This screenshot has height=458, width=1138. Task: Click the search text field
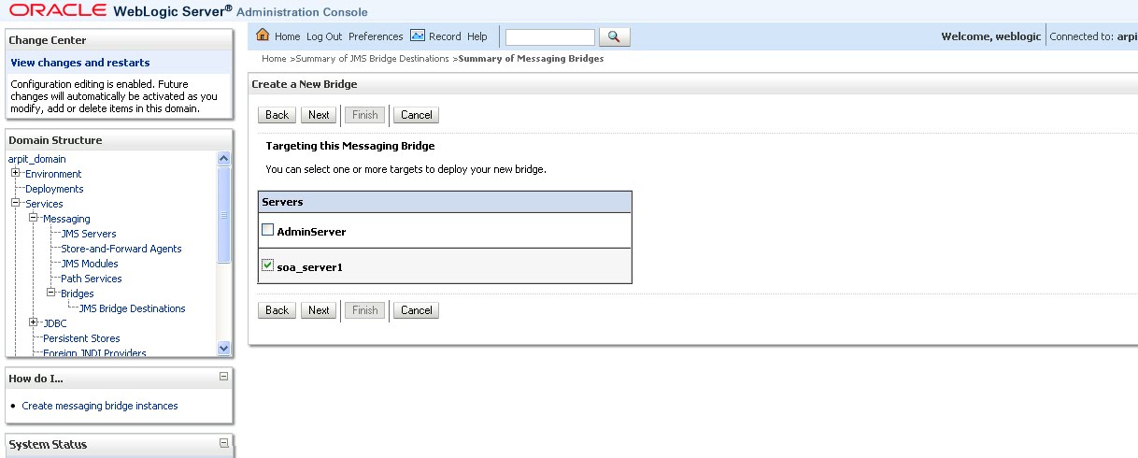click(550, 36)
